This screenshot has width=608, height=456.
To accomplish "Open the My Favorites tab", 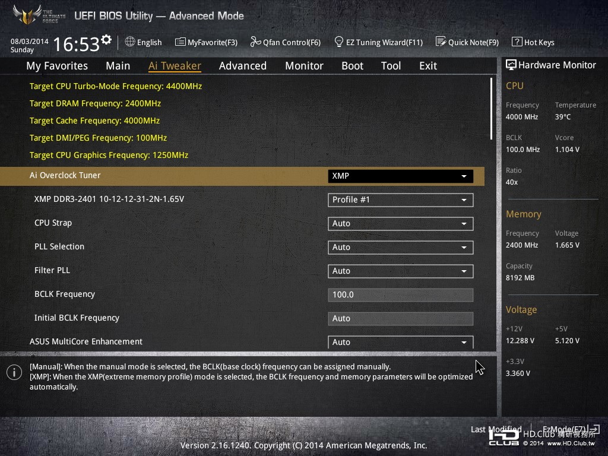I will pos(57,66).
